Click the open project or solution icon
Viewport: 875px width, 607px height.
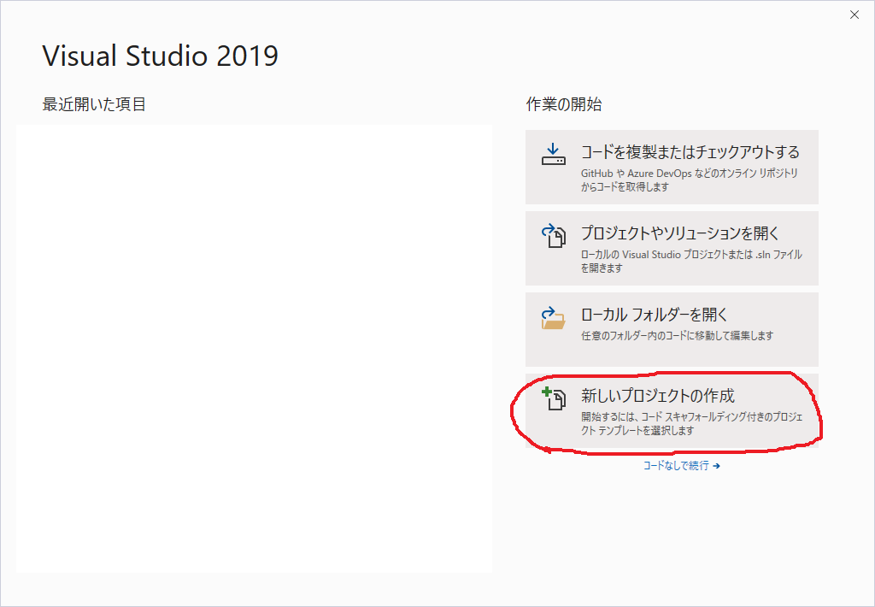tap(554, 235)
